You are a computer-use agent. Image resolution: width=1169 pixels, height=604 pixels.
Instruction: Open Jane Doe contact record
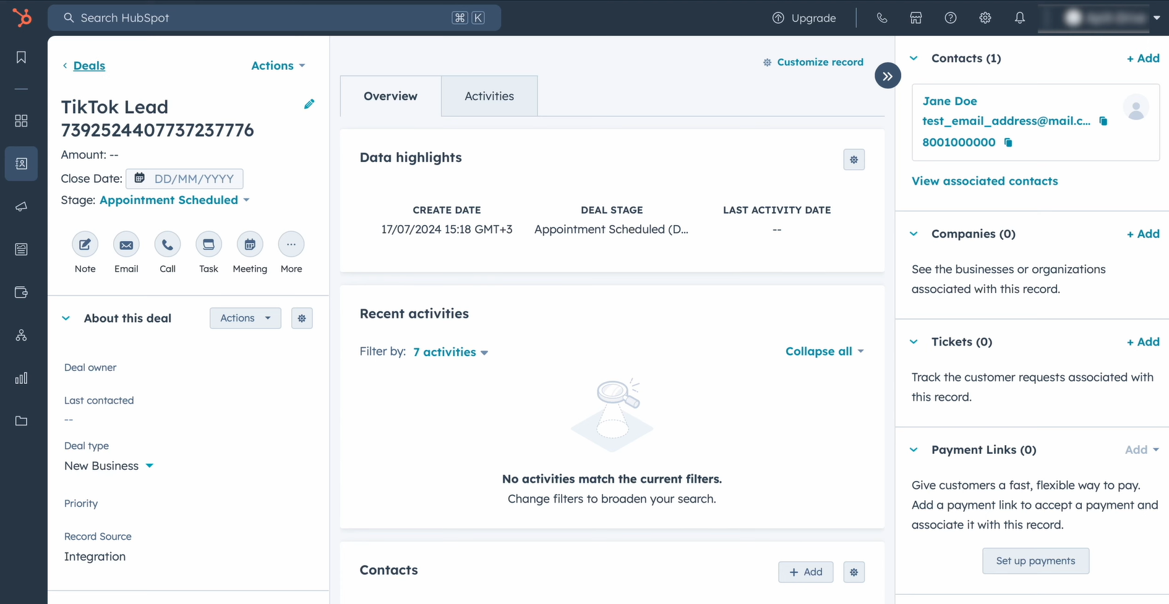949,101
